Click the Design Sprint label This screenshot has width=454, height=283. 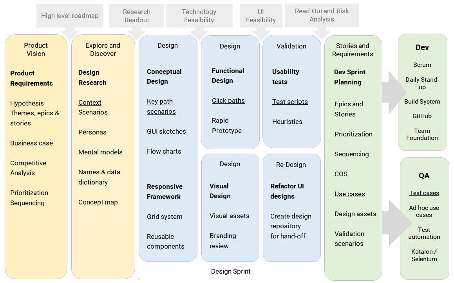pos(231,271)
